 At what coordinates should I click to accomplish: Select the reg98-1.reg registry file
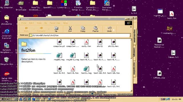(73, 57)
